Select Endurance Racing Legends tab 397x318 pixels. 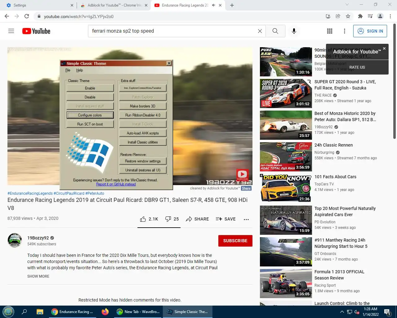(188, 5)
